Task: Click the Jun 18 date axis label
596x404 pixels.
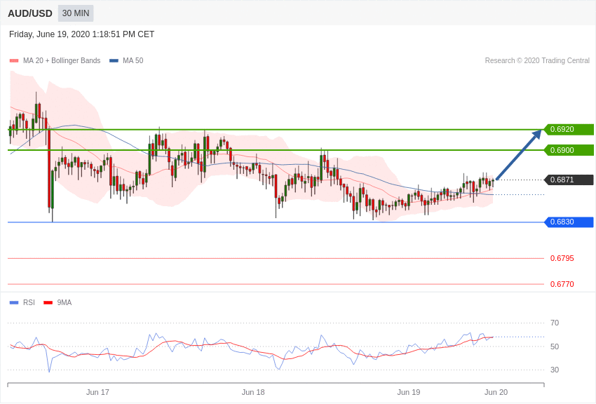Action: point(253,392)
